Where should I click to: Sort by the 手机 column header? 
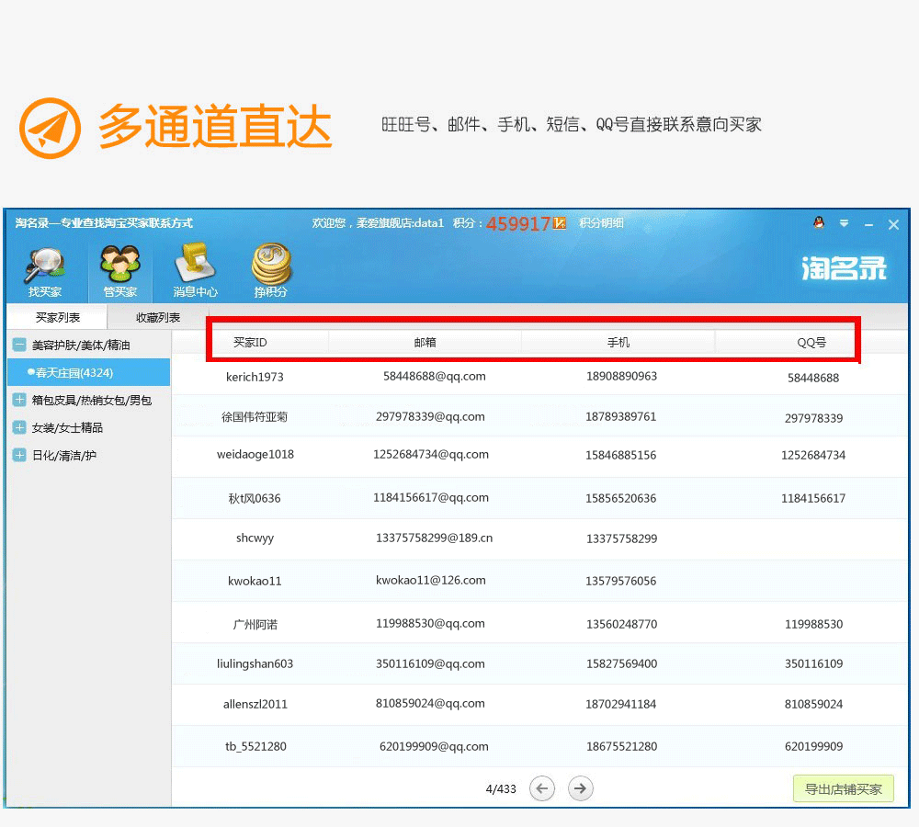(618, 343)
